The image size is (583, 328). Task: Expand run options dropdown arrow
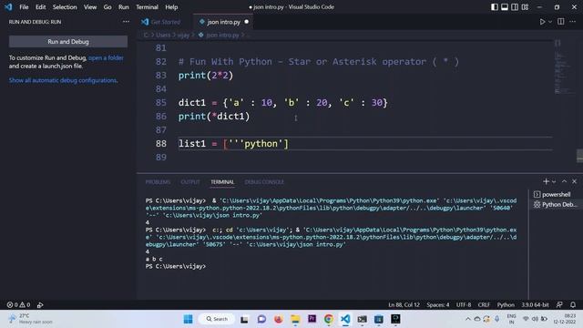pos(550,22)
